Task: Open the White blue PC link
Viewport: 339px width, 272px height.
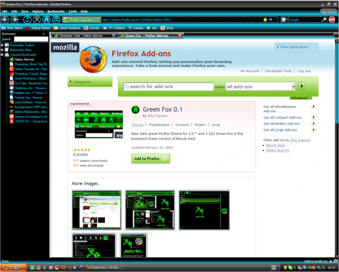Action: (x=277, y=150)
